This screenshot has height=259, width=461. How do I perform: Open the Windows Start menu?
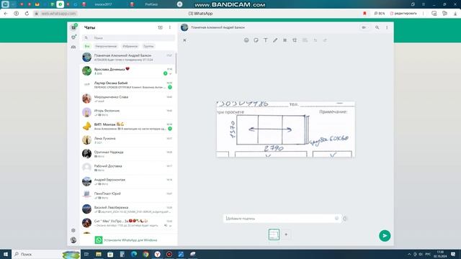6,254
